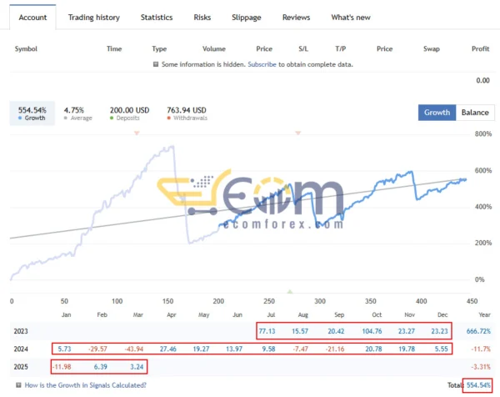
Task: Click the Profit column header
Action: click(x=480, y=49)
